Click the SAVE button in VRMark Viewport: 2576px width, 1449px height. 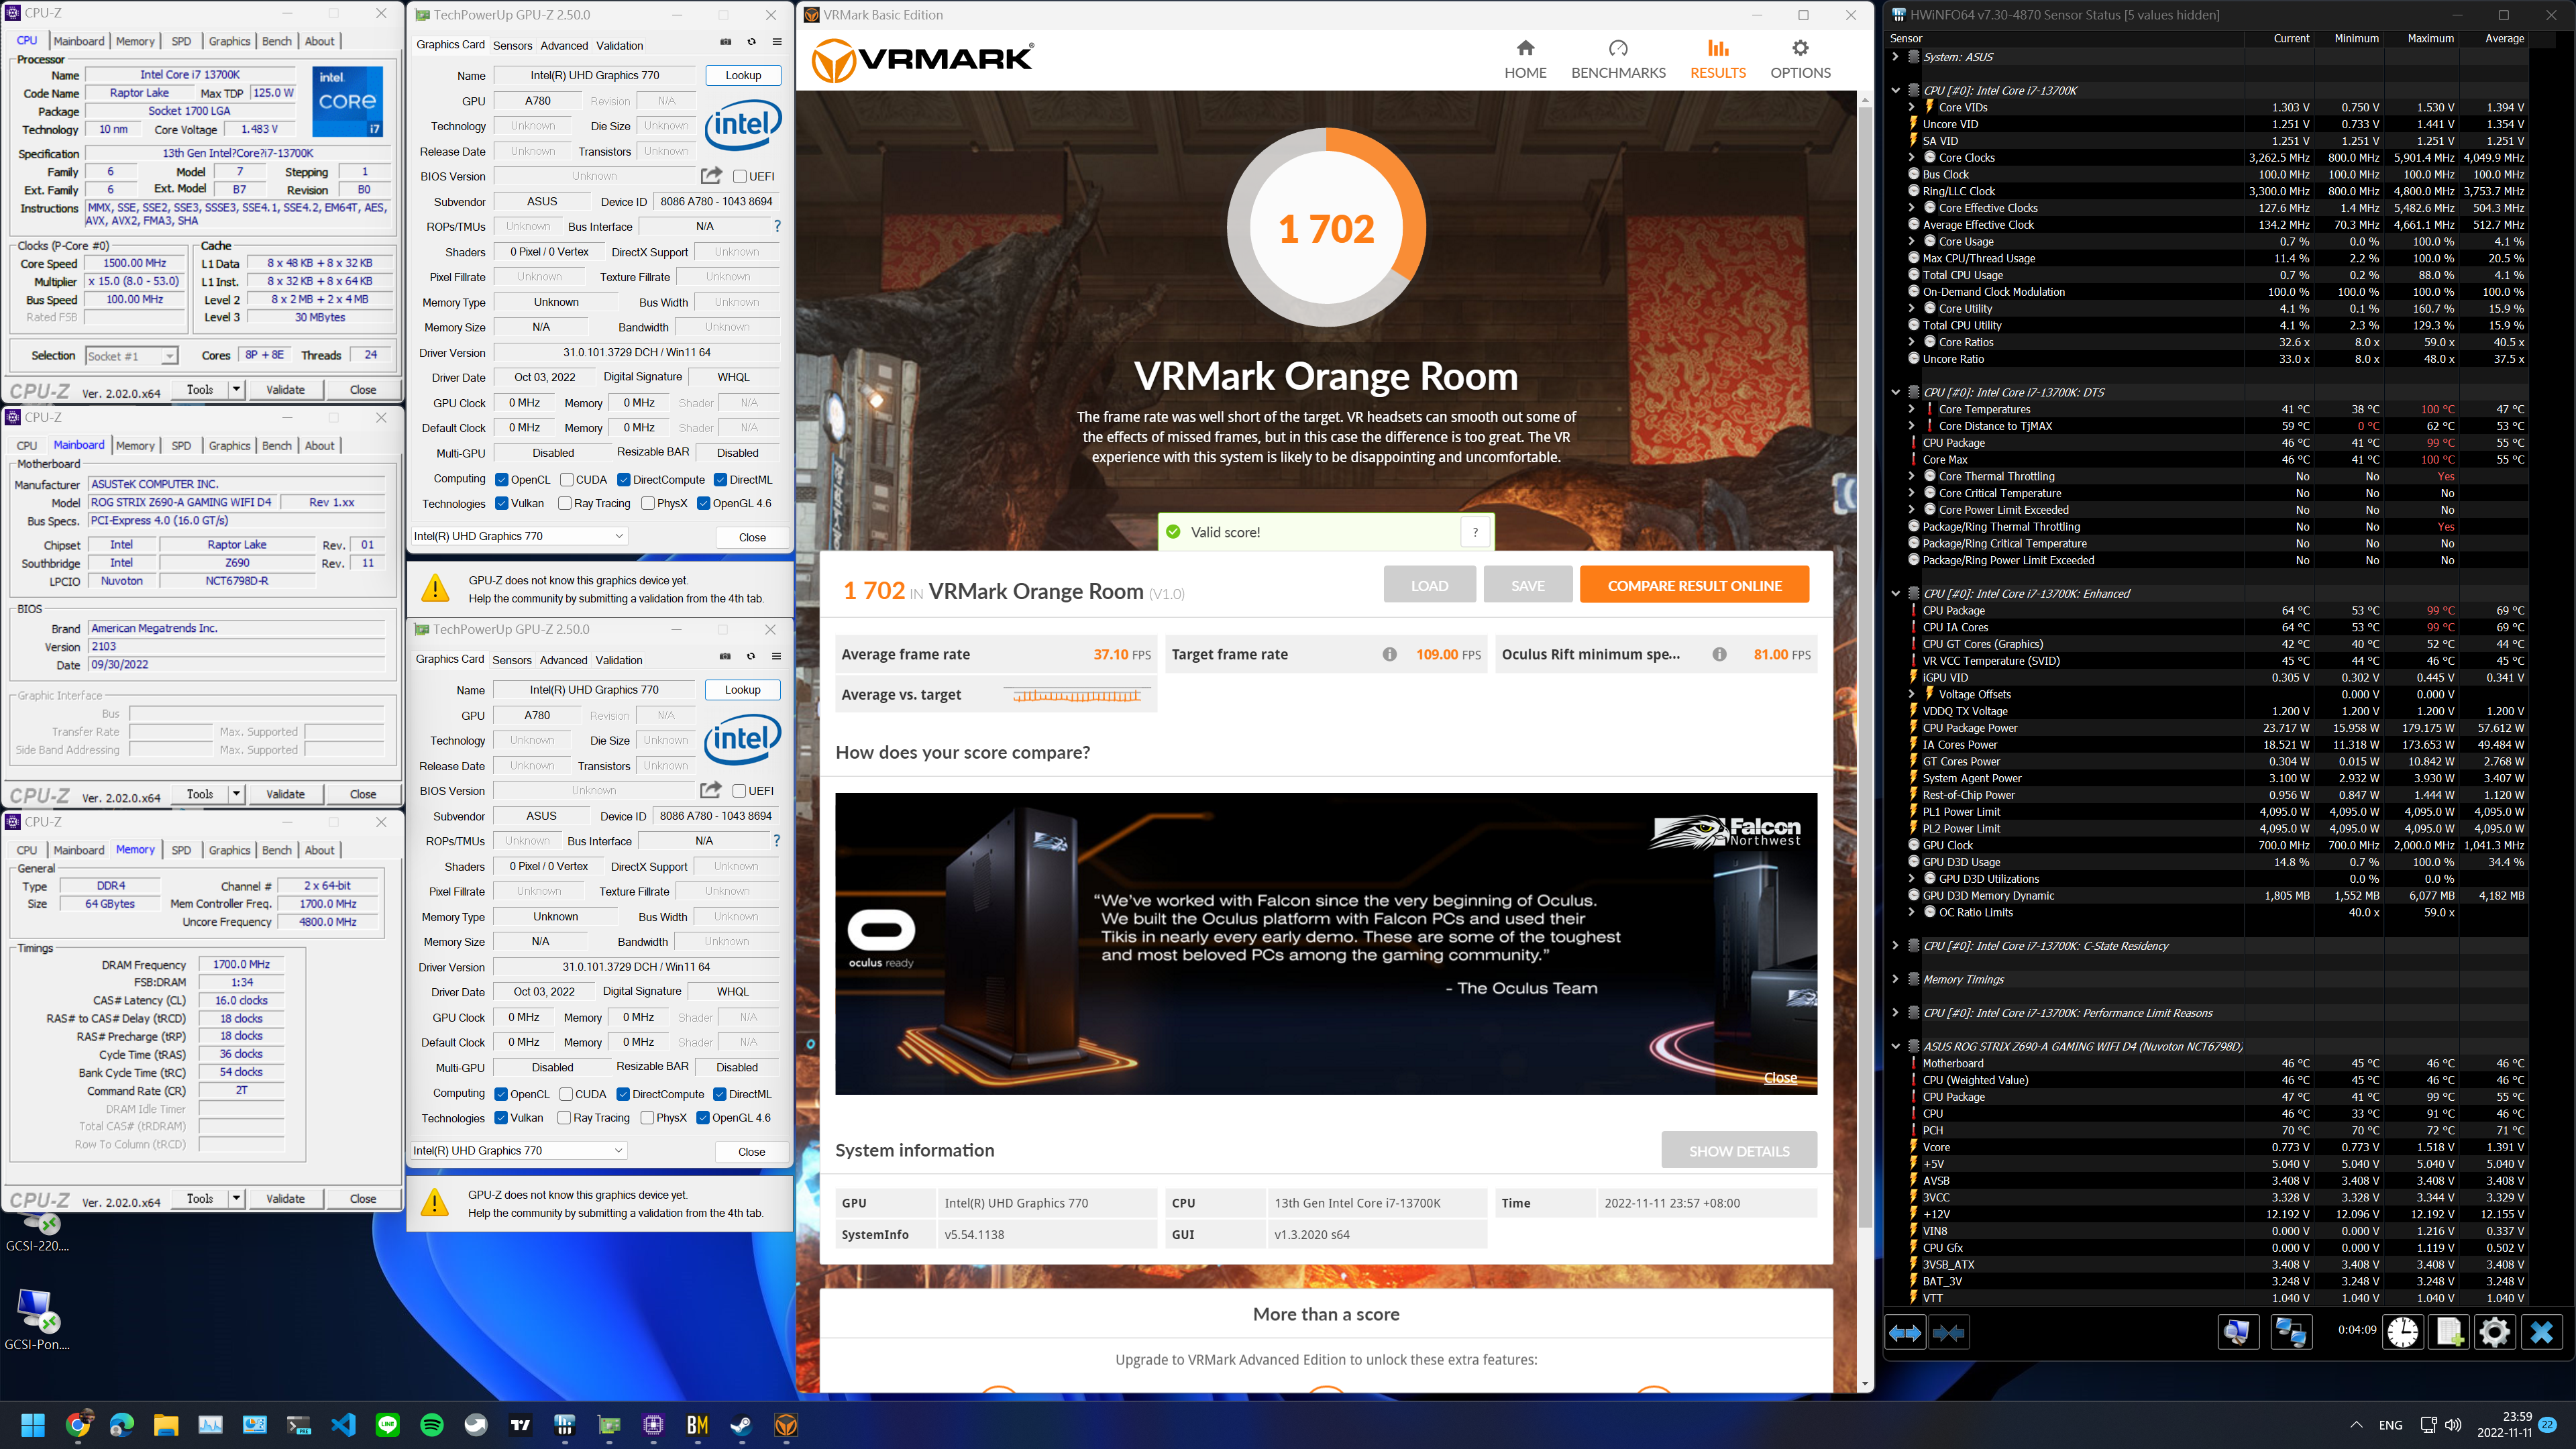click(1527, 585)
